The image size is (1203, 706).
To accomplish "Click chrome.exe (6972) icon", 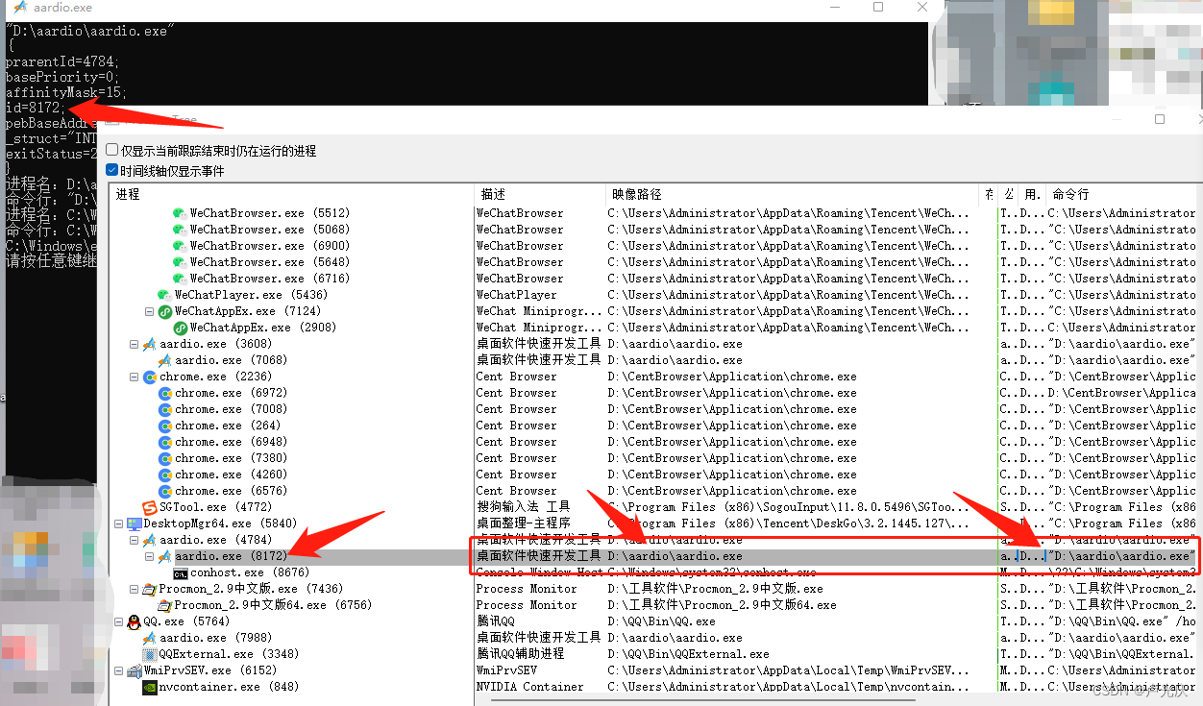I will [164, 393].
